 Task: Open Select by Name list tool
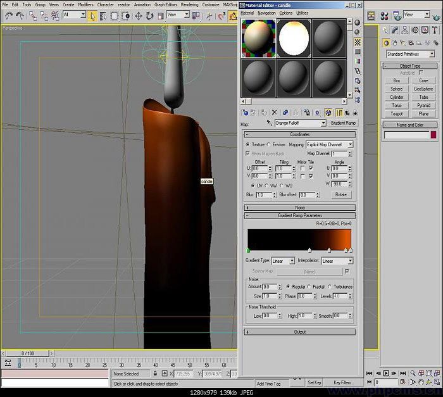click(103, 16)
